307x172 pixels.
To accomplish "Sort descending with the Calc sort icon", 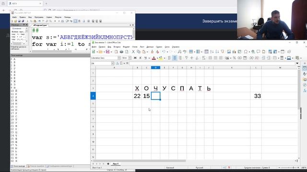I will point(217,52).
